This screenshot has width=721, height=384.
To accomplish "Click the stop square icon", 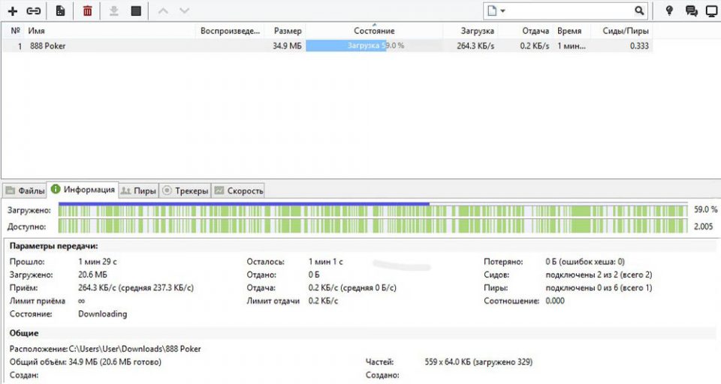I will click(x=136, y=10).
